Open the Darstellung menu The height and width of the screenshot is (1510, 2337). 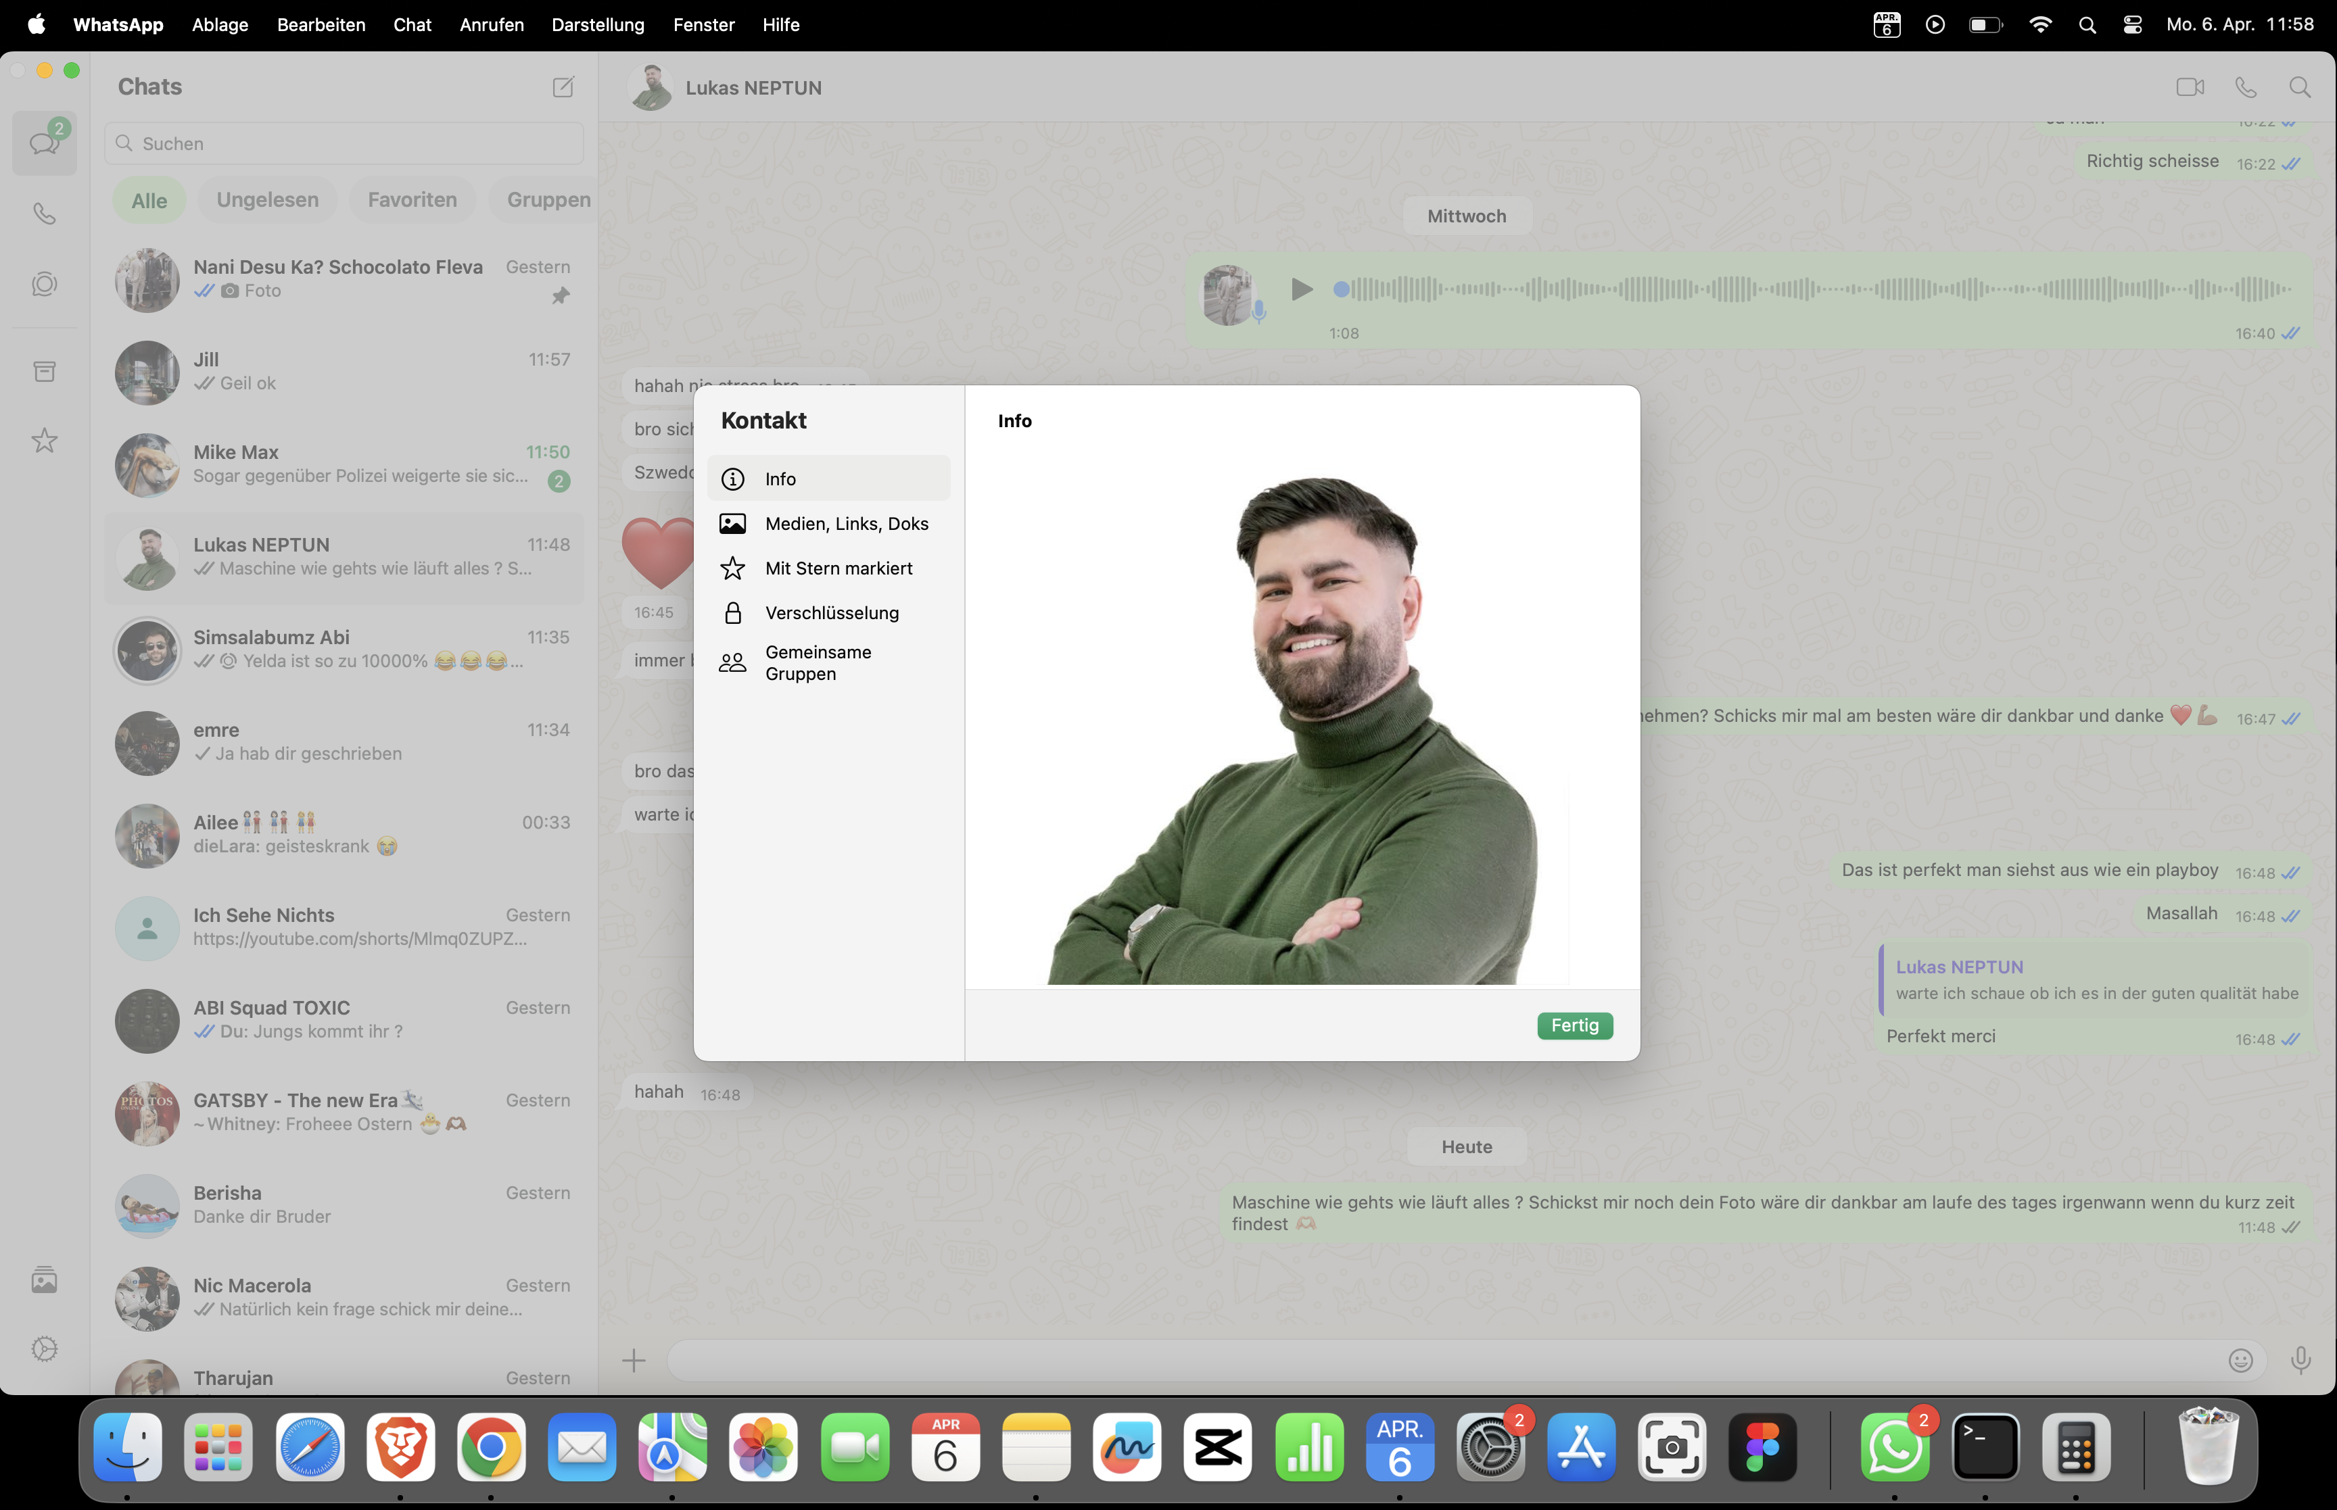(x=597, y=24)
